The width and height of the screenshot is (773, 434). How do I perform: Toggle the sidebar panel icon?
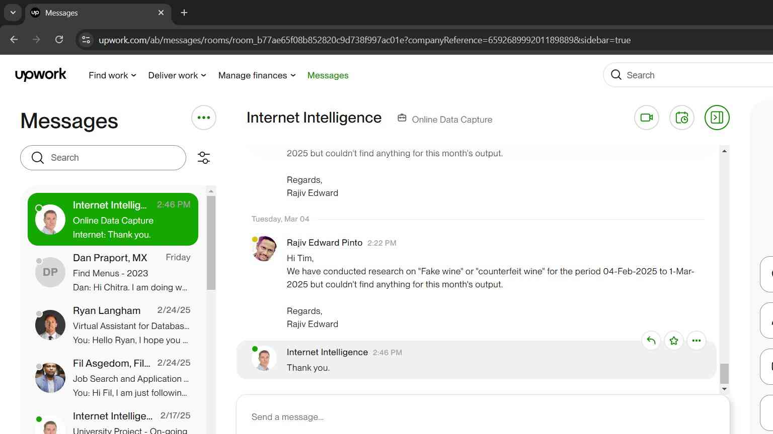(x=717, y=118)
